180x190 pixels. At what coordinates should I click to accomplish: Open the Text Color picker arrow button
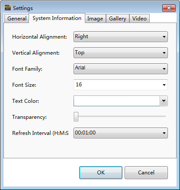pos(164,101)
